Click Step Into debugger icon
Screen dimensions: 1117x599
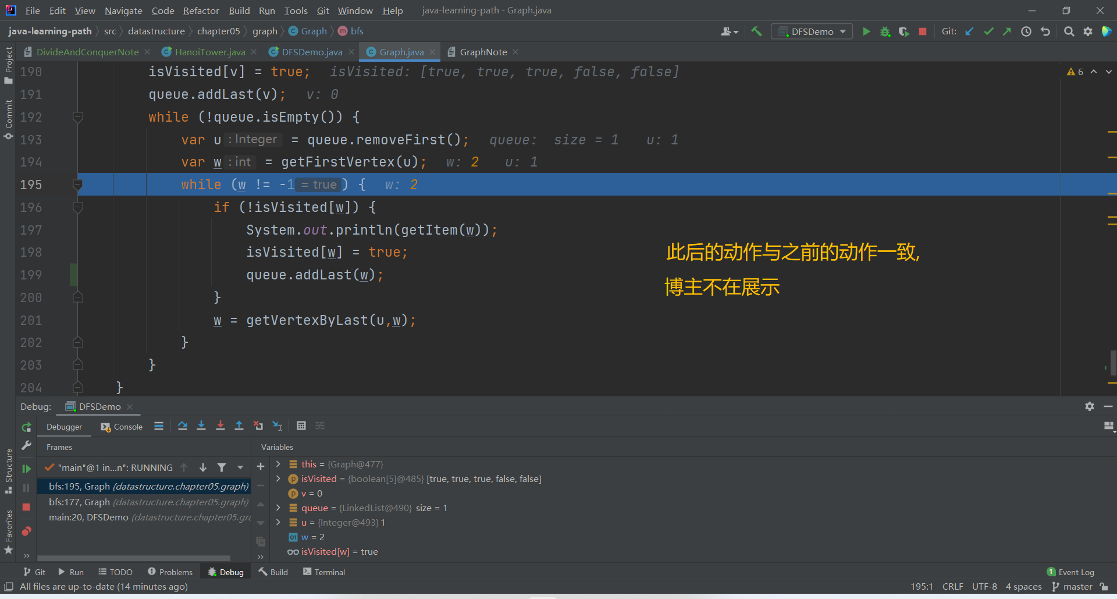(201, 426)
